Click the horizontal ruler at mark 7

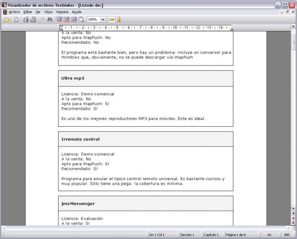pyautogui.click(x=140, y=28)
